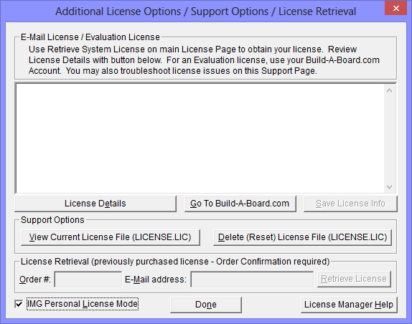Screen dimensions: 412x324
Task: Click the Retrieve License button
Action: tap(354, 279)
